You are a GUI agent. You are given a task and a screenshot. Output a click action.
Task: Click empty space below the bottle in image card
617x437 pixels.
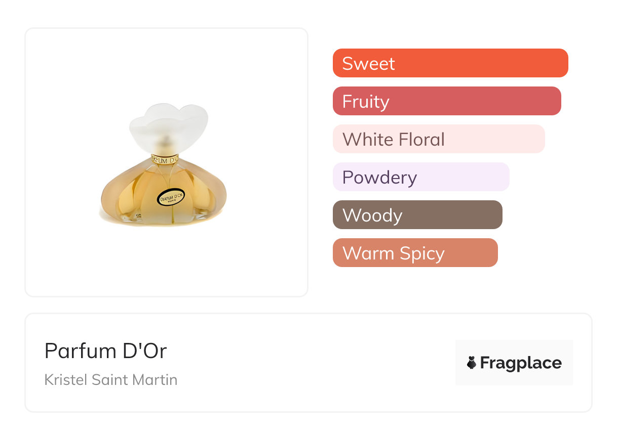(166, 263)
